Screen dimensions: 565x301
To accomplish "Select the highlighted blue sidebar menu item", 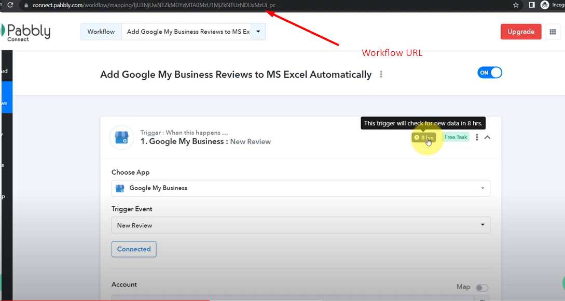I will [x=7, y=97].
